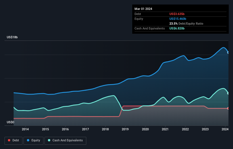Click the tooltip Equity row label
This screenshot has height=149, width=233.
(x=139, y=19)
